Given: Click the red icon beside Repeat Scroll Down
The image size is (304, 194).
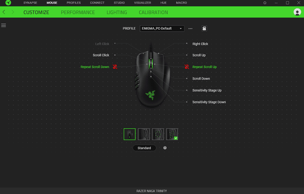Looking at the screenshot, I should (115, 67).
